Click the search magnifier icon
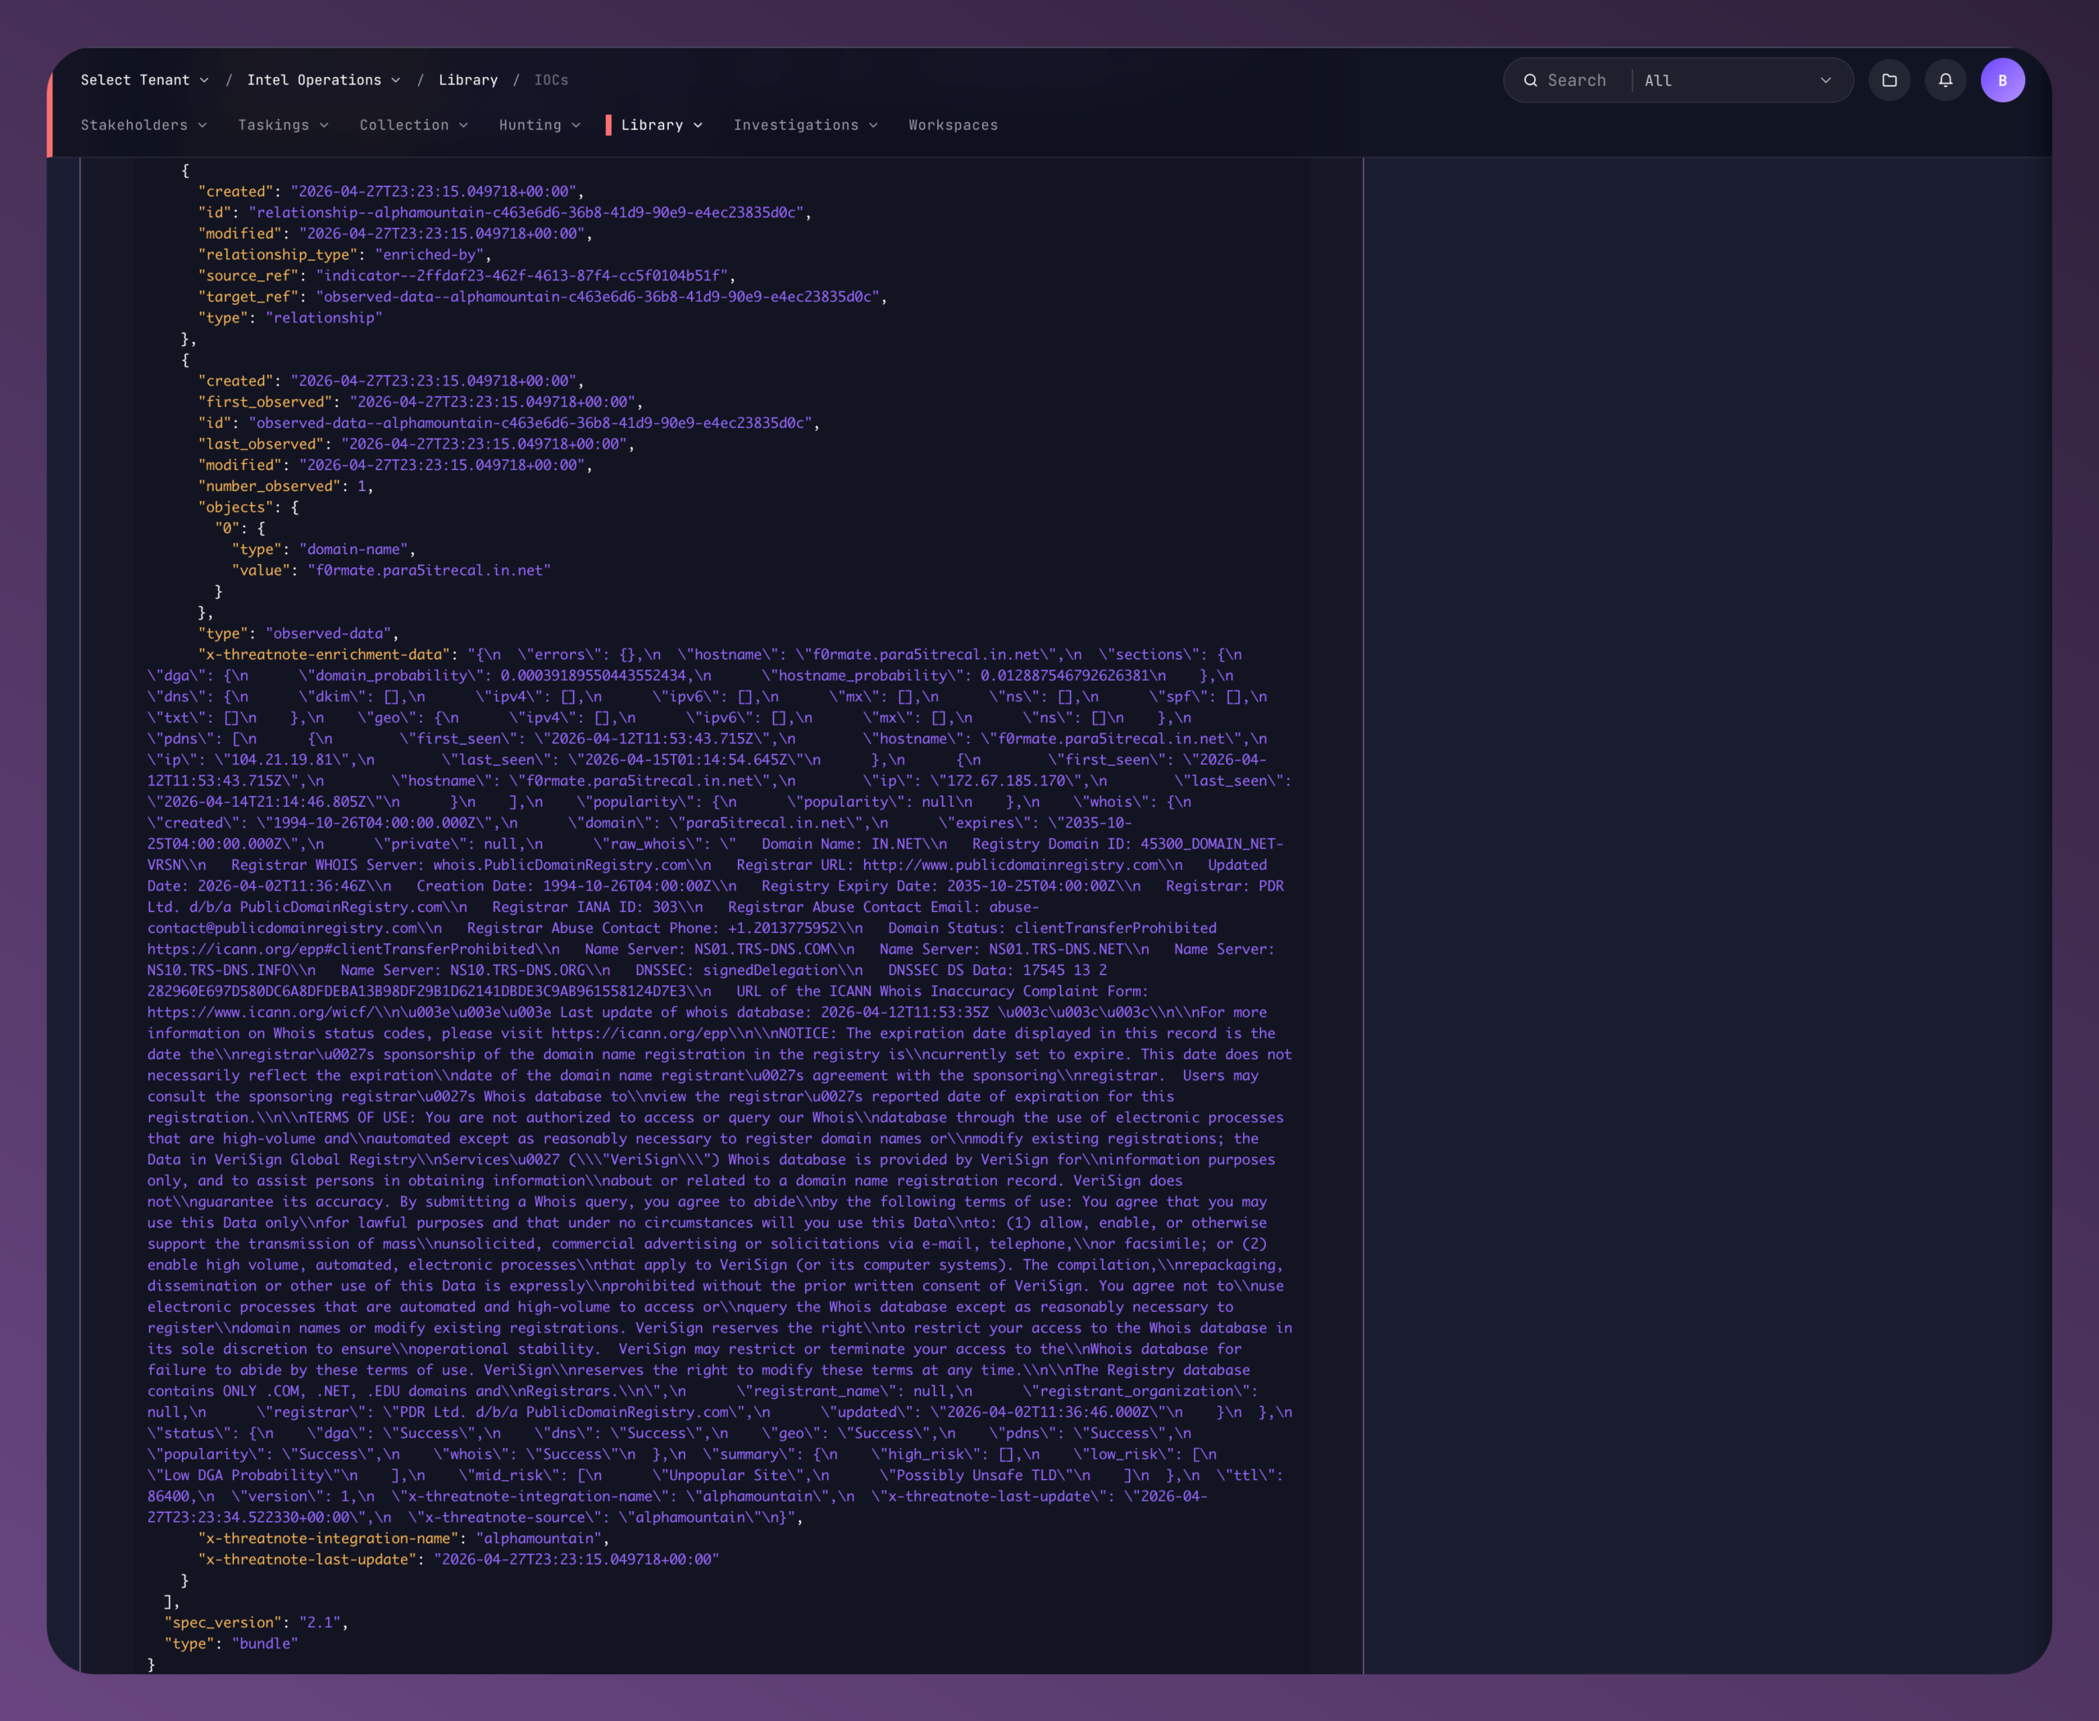2099x1721 pixels. pyautogui.click(x=1531, y=80)
